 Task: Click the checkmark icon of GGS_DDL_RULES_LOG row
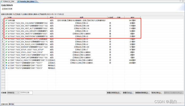6,44
